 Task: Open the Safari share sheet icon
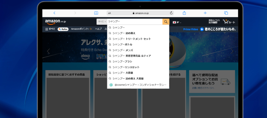184,13
